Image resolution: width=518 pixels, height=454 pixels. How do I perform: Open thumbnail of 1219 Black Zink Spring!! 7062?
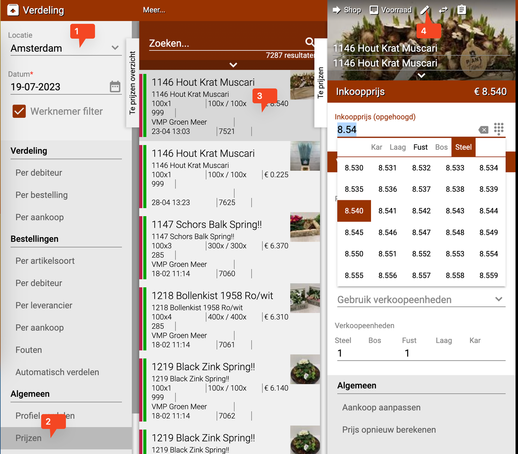coord(305,369)
